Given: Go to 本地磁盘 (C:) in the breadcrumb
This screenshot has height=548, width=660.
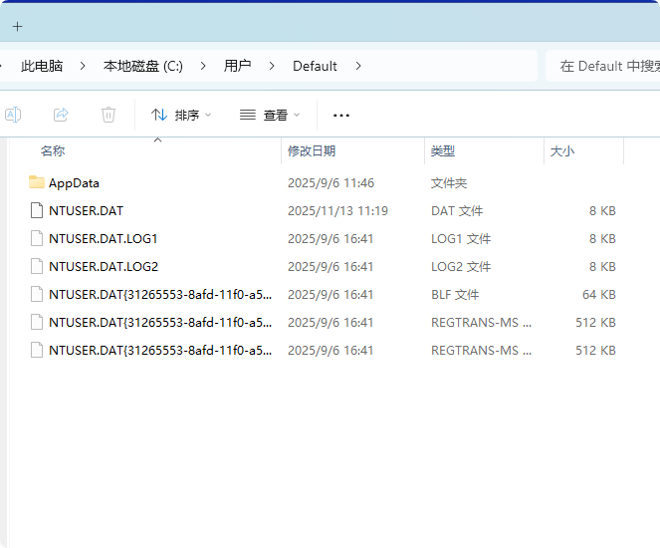Looking at the screenshot, I should (x=143, y=66).
